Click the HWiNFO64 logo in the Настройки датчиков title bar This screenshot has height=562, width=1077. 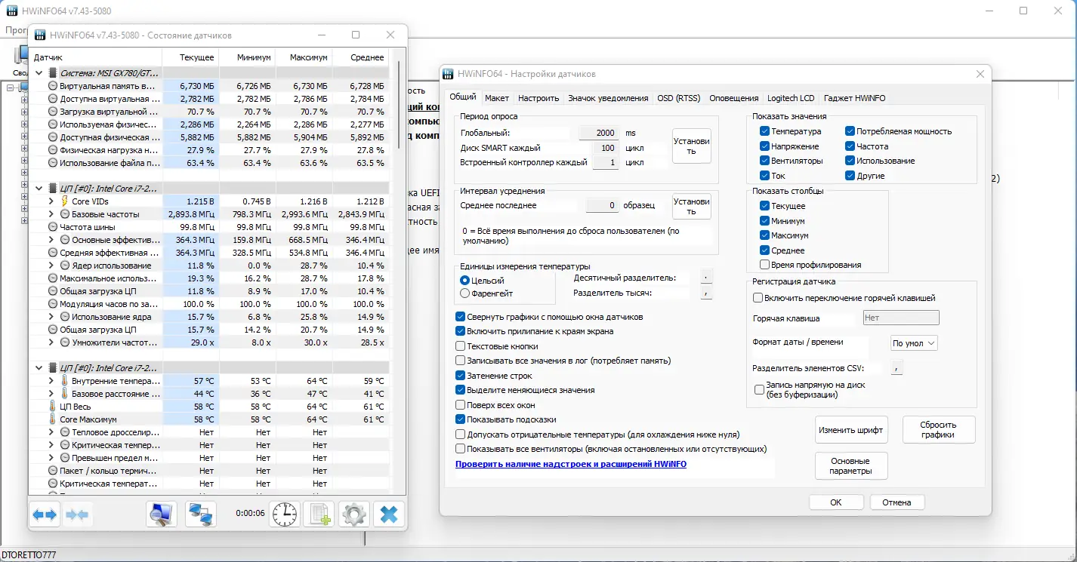click(449, 74)
